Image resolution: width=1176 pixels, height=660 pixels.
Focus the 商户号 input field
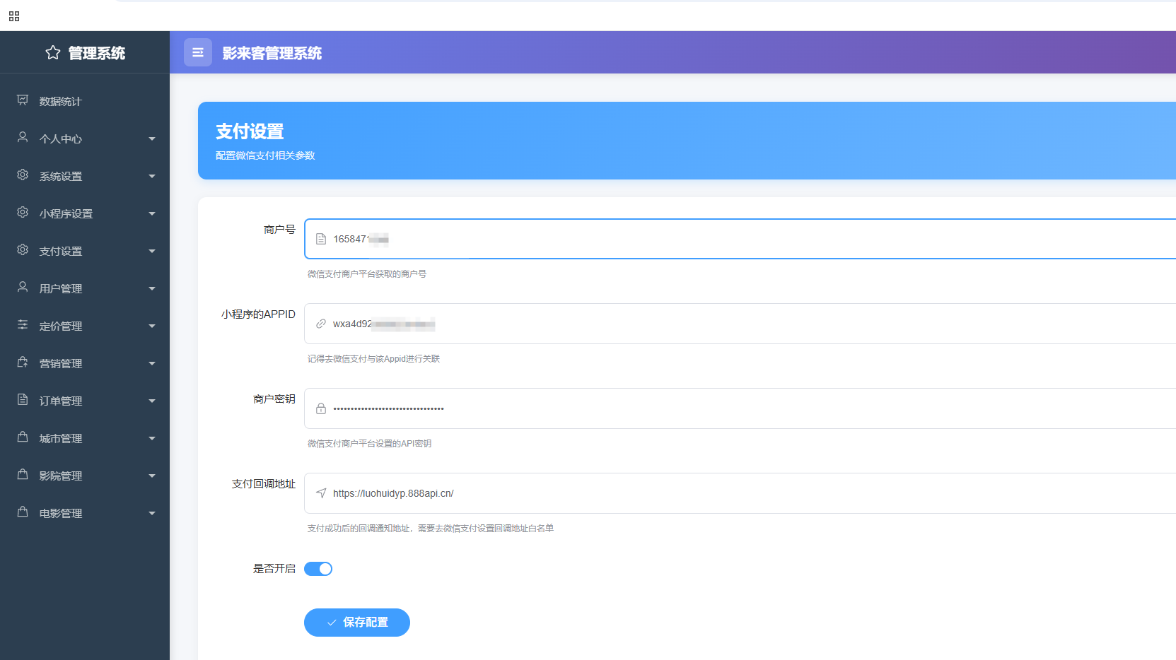point(707,239)
